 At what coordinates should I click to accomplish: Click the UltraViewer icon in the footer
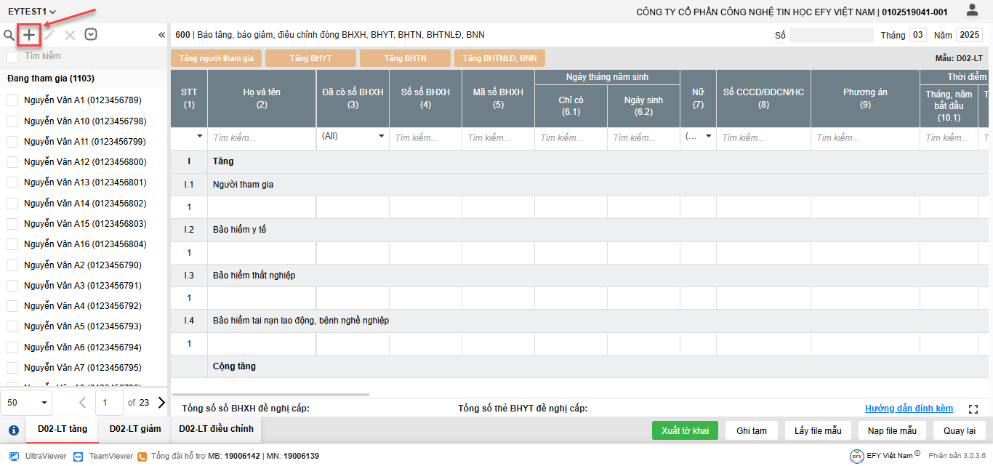tap(14, 456)
